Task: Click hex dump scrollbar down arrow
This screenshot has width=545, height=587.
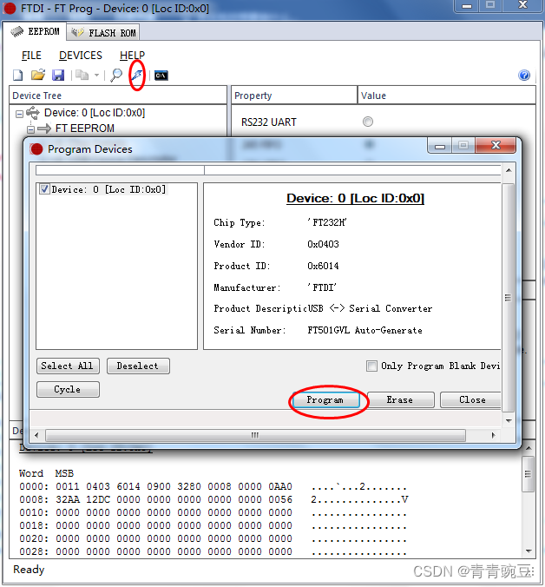Action: [x=529, y=551]
